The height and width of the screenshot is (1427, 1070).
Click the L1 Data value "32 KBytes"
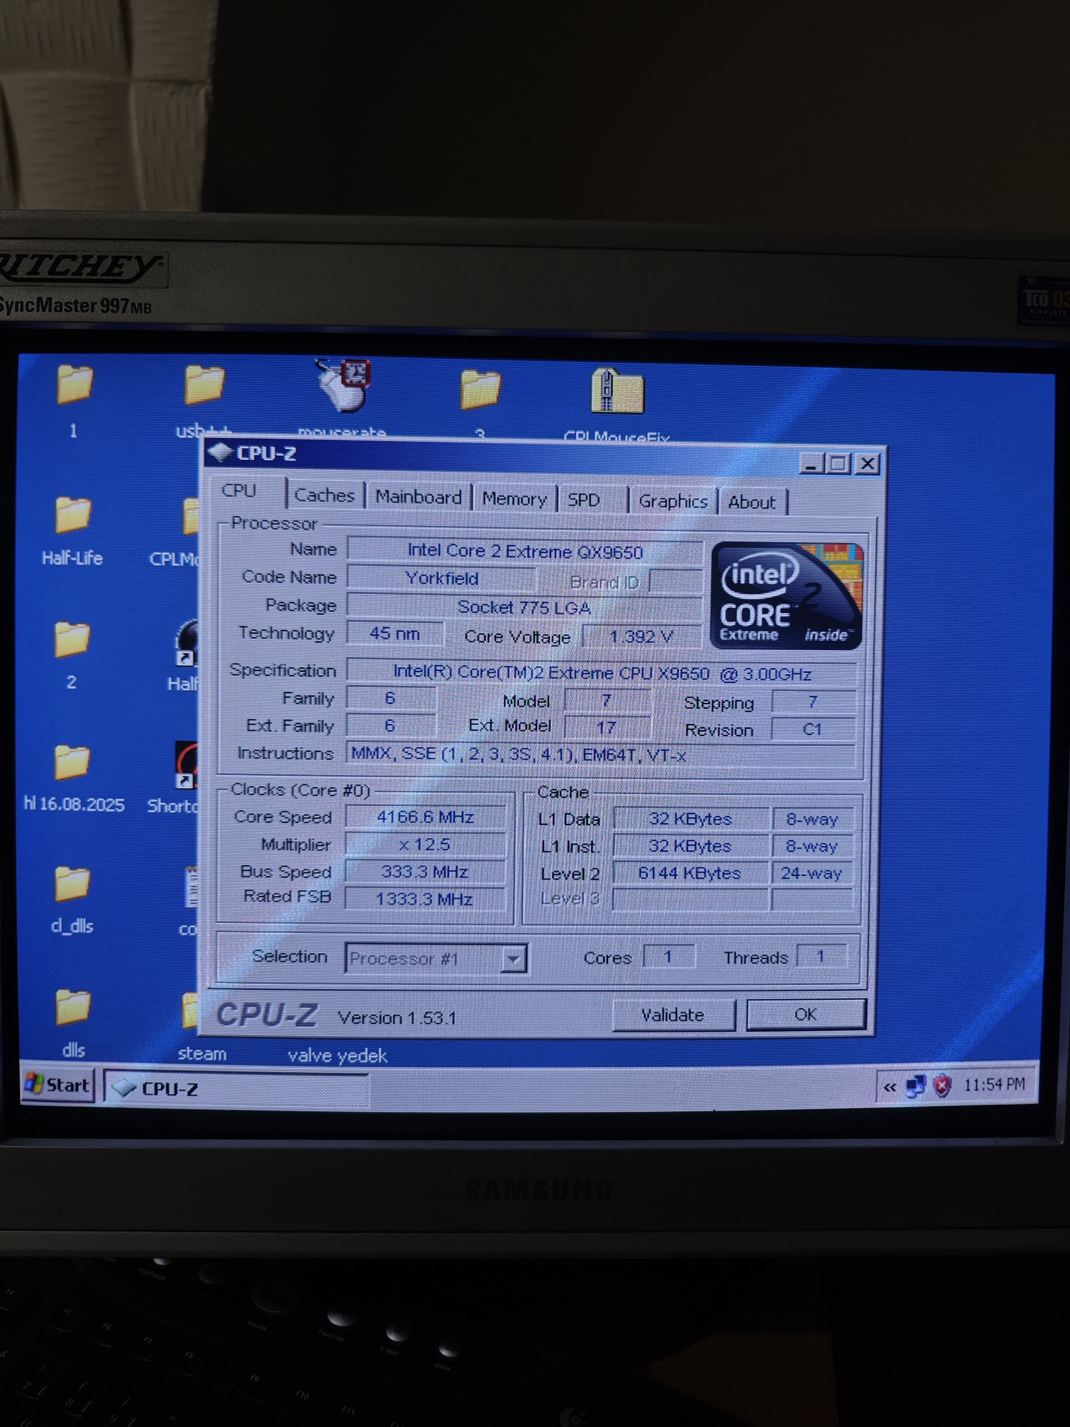point(691,819)
